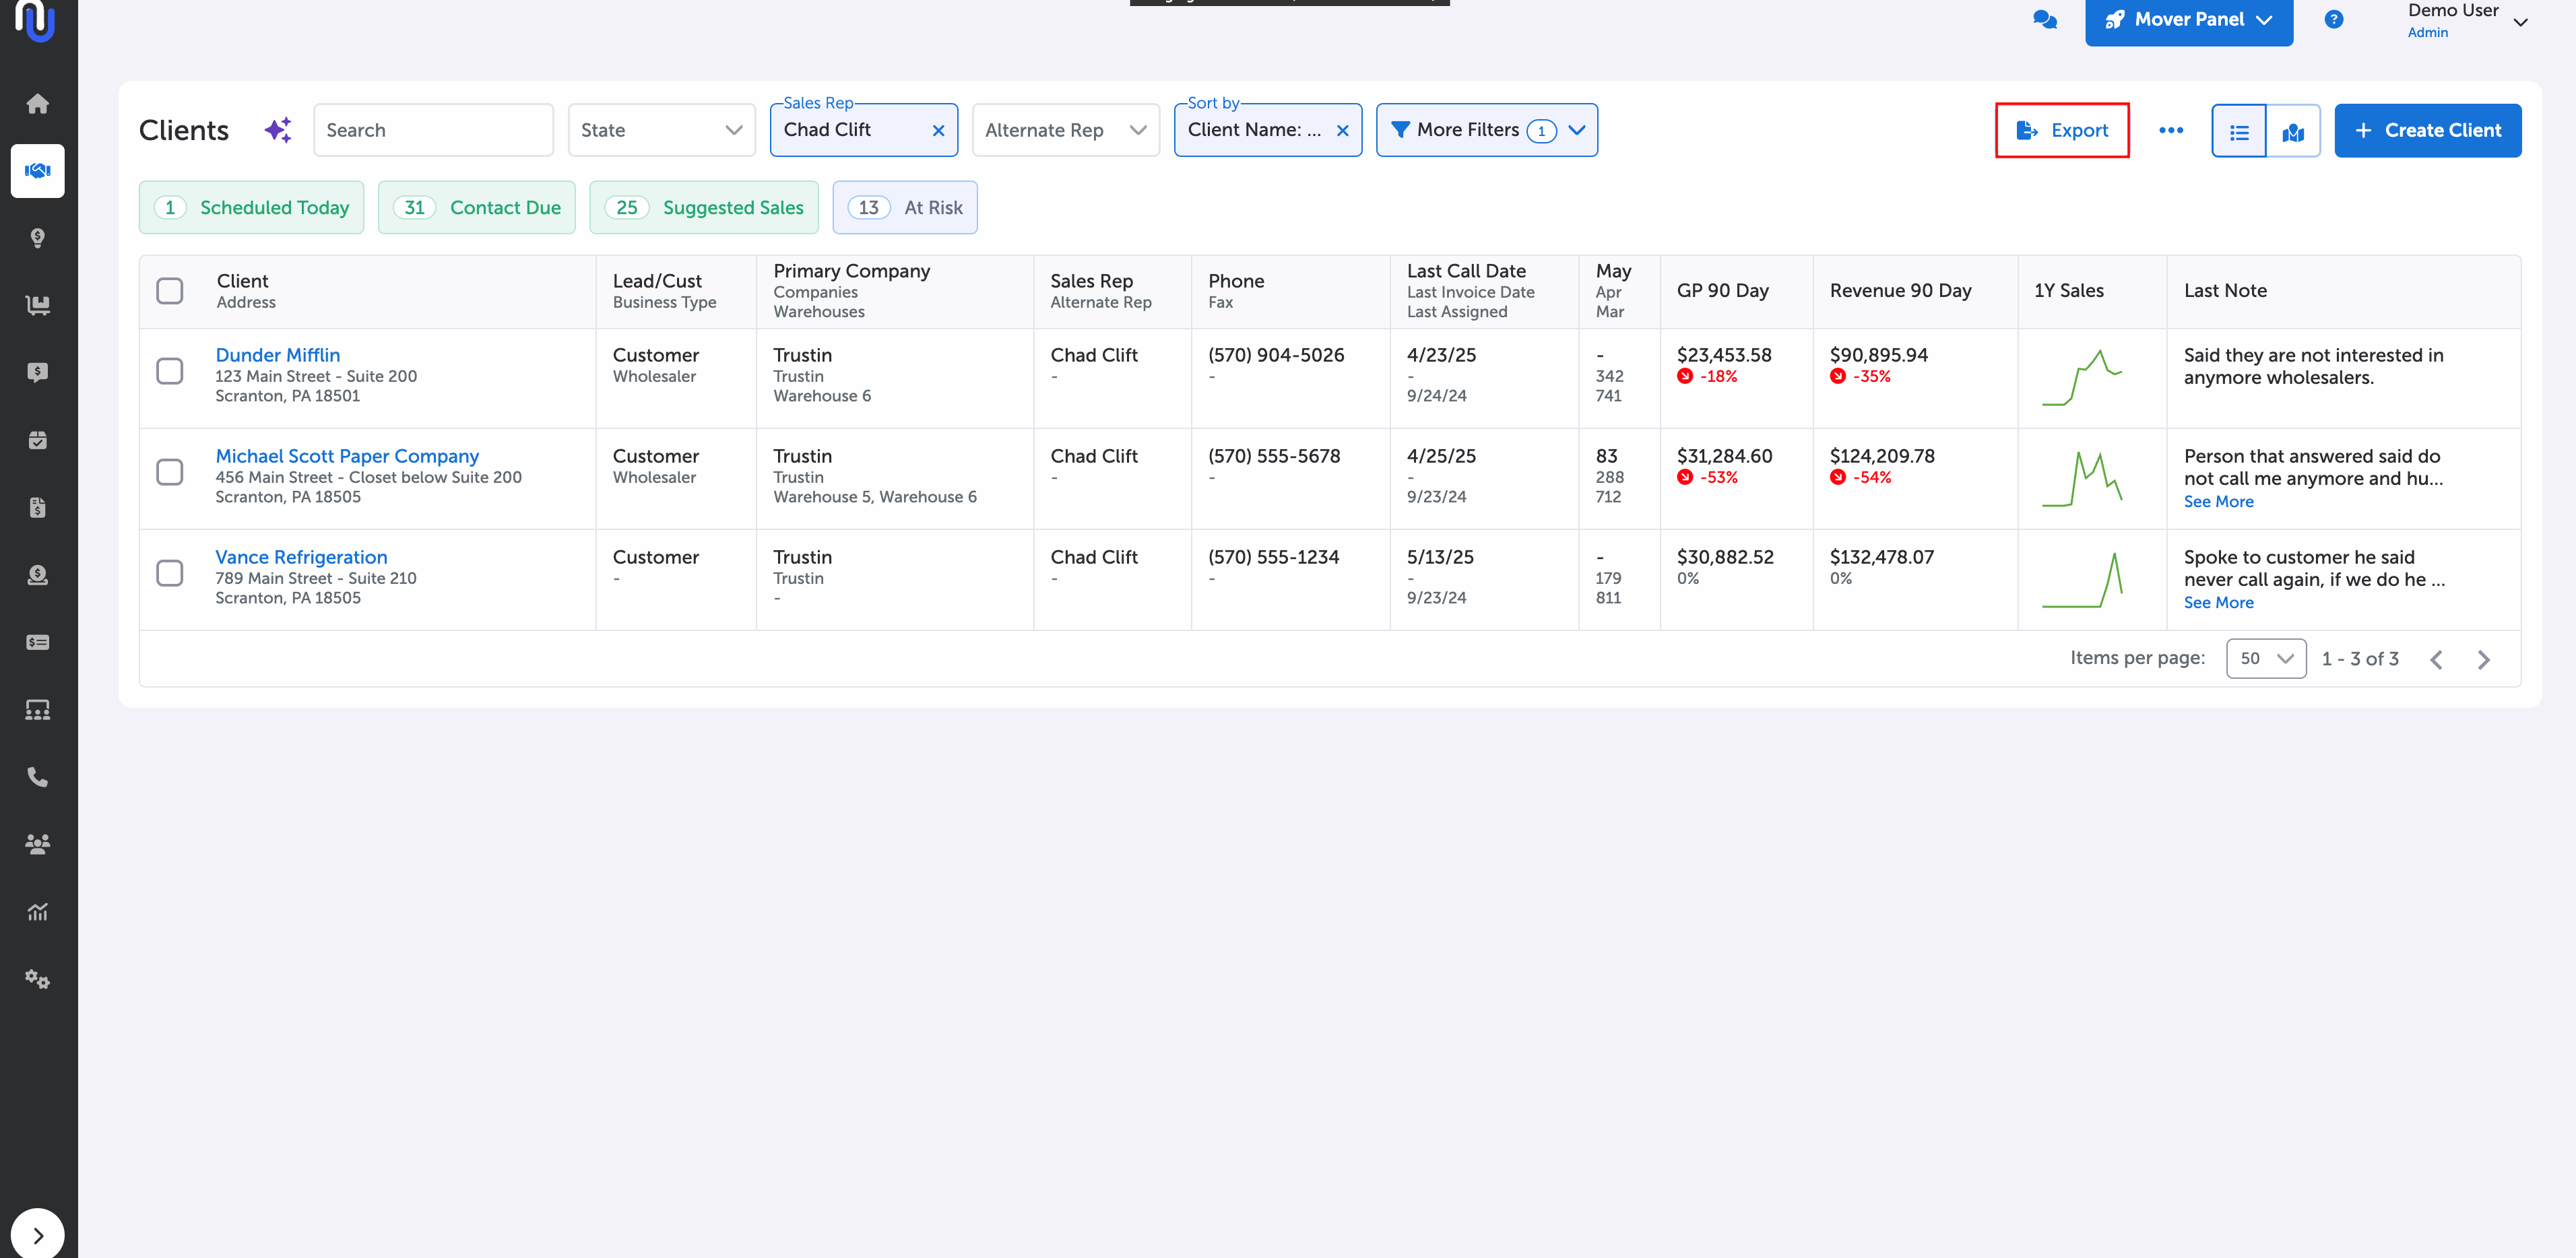
Task: Open the phone icon in sidebar
Action: click(x=37, y=776)
